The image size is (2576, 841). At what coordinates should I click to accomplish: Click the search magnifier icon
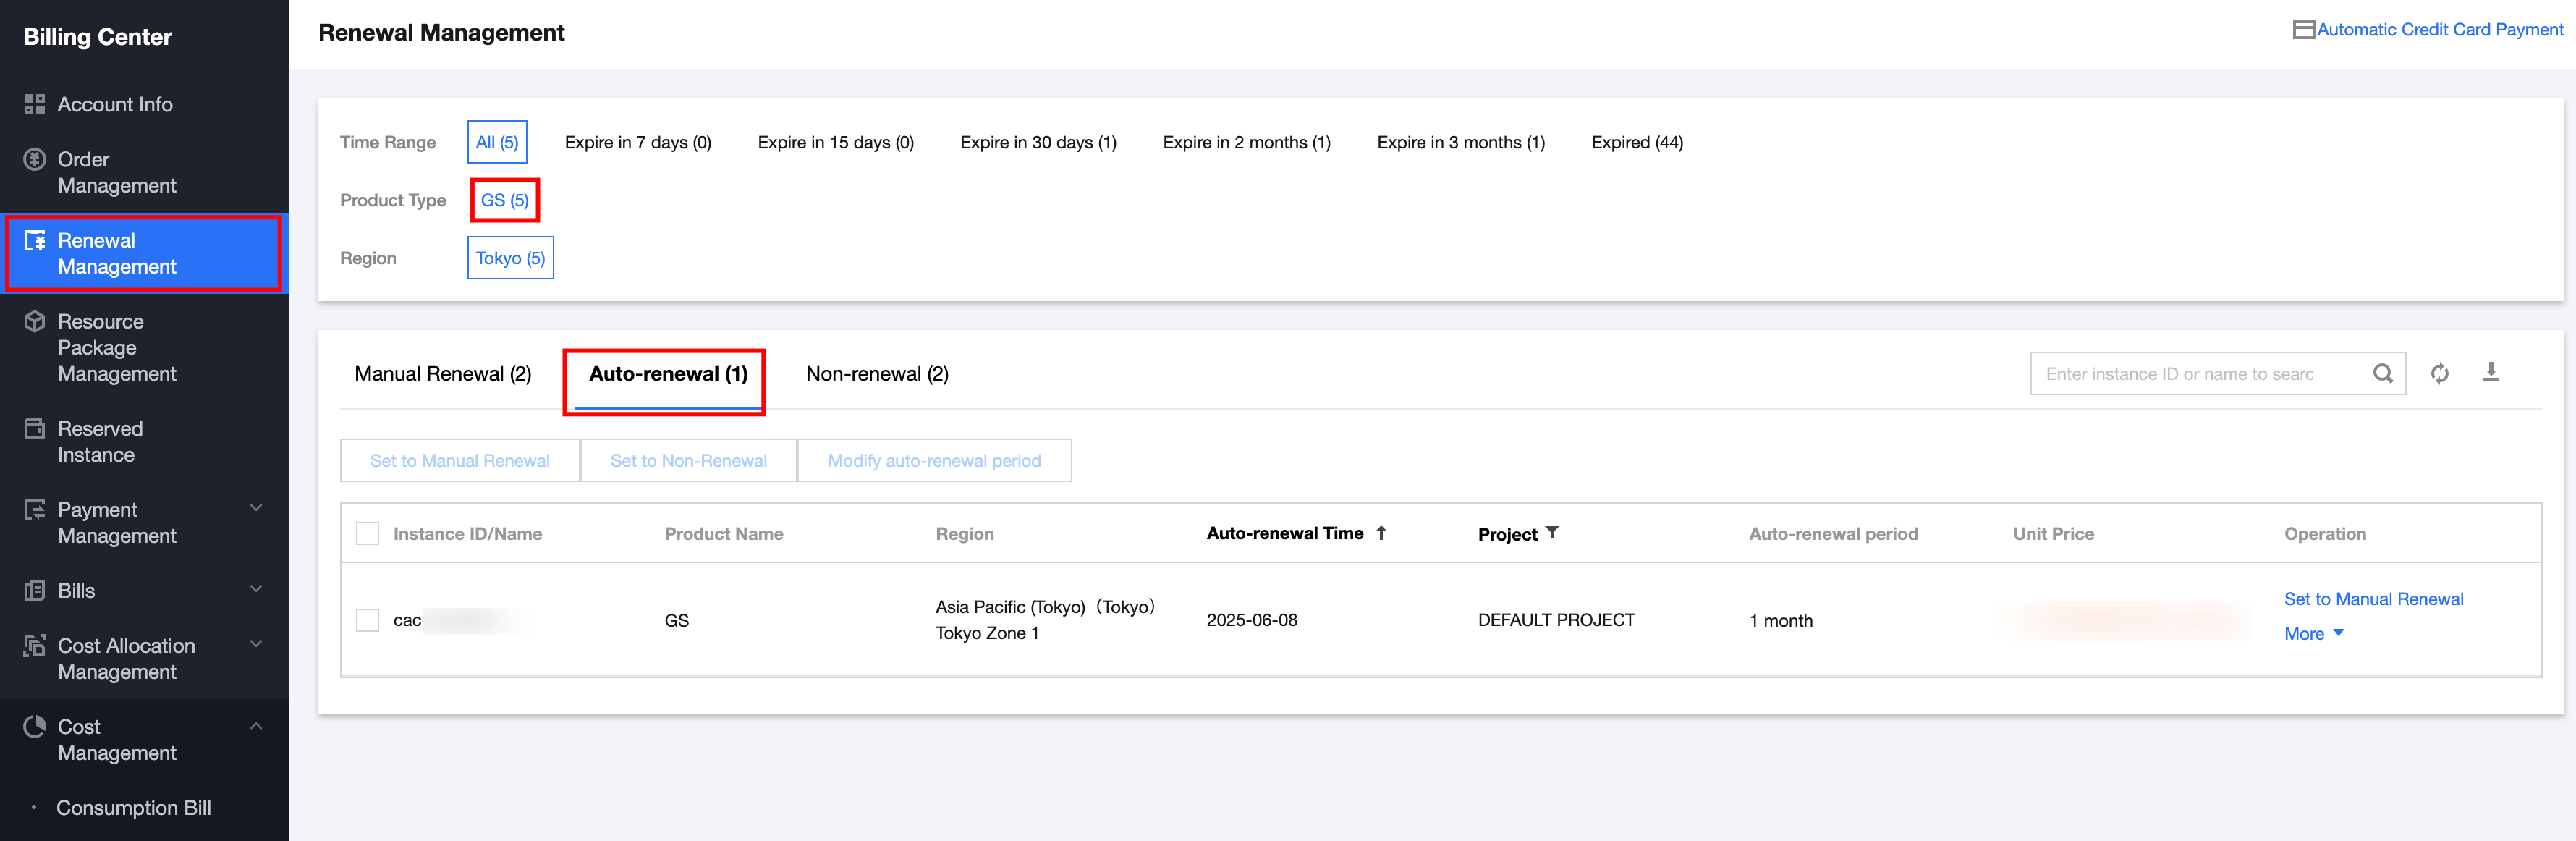click(x=2382, y=374)
